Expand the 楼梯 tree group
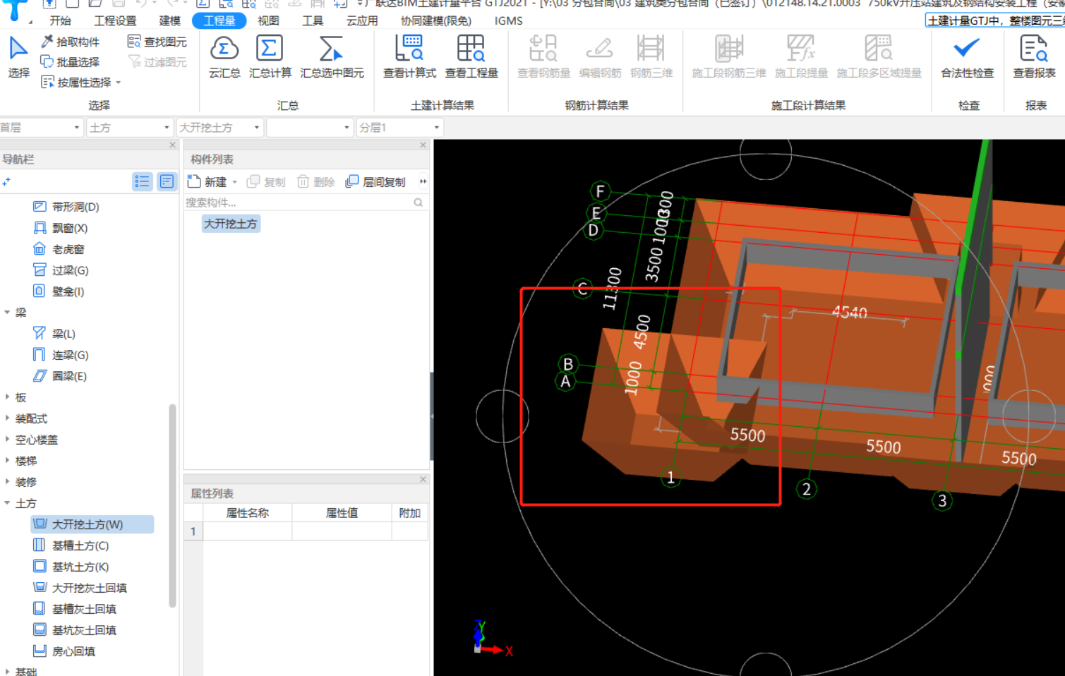The height and width of the screenshot is (676, 1065). pyautogui.click(x=7, y=461)
